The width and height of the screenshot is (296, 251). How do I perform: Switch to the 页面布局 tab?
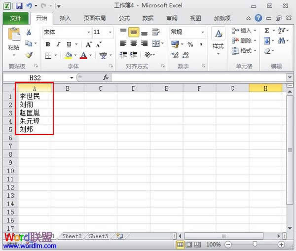95,18
